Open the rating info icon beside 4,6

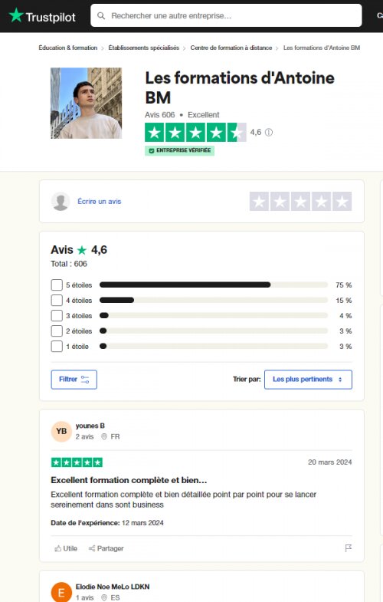click(269, 133)
